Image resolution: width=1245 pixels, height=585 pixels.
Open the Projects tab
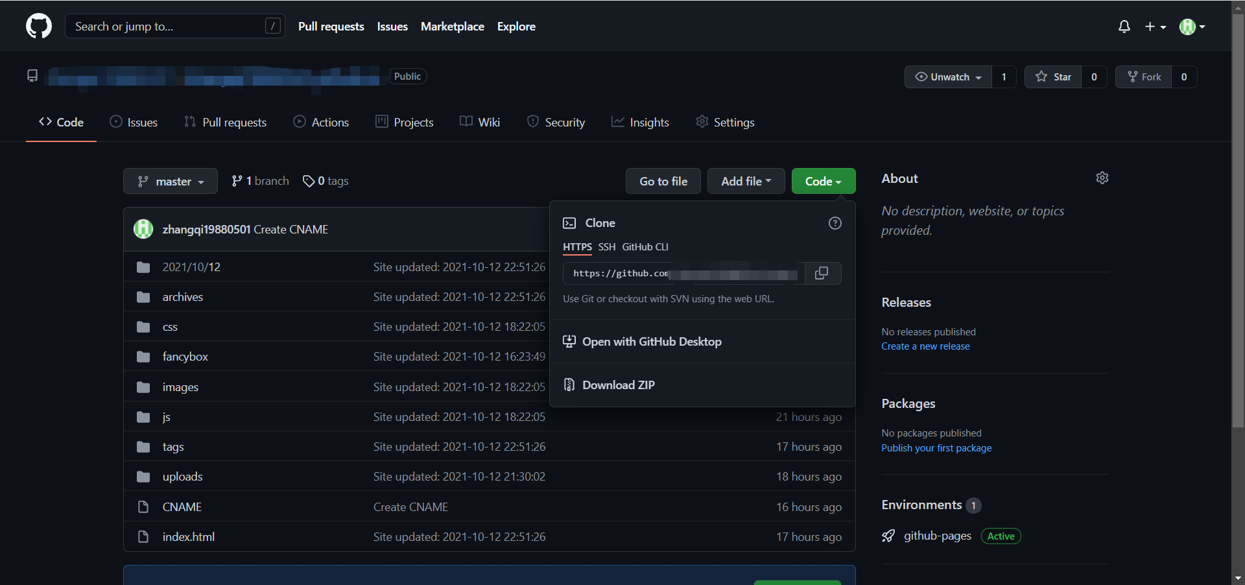click(405, 122)
